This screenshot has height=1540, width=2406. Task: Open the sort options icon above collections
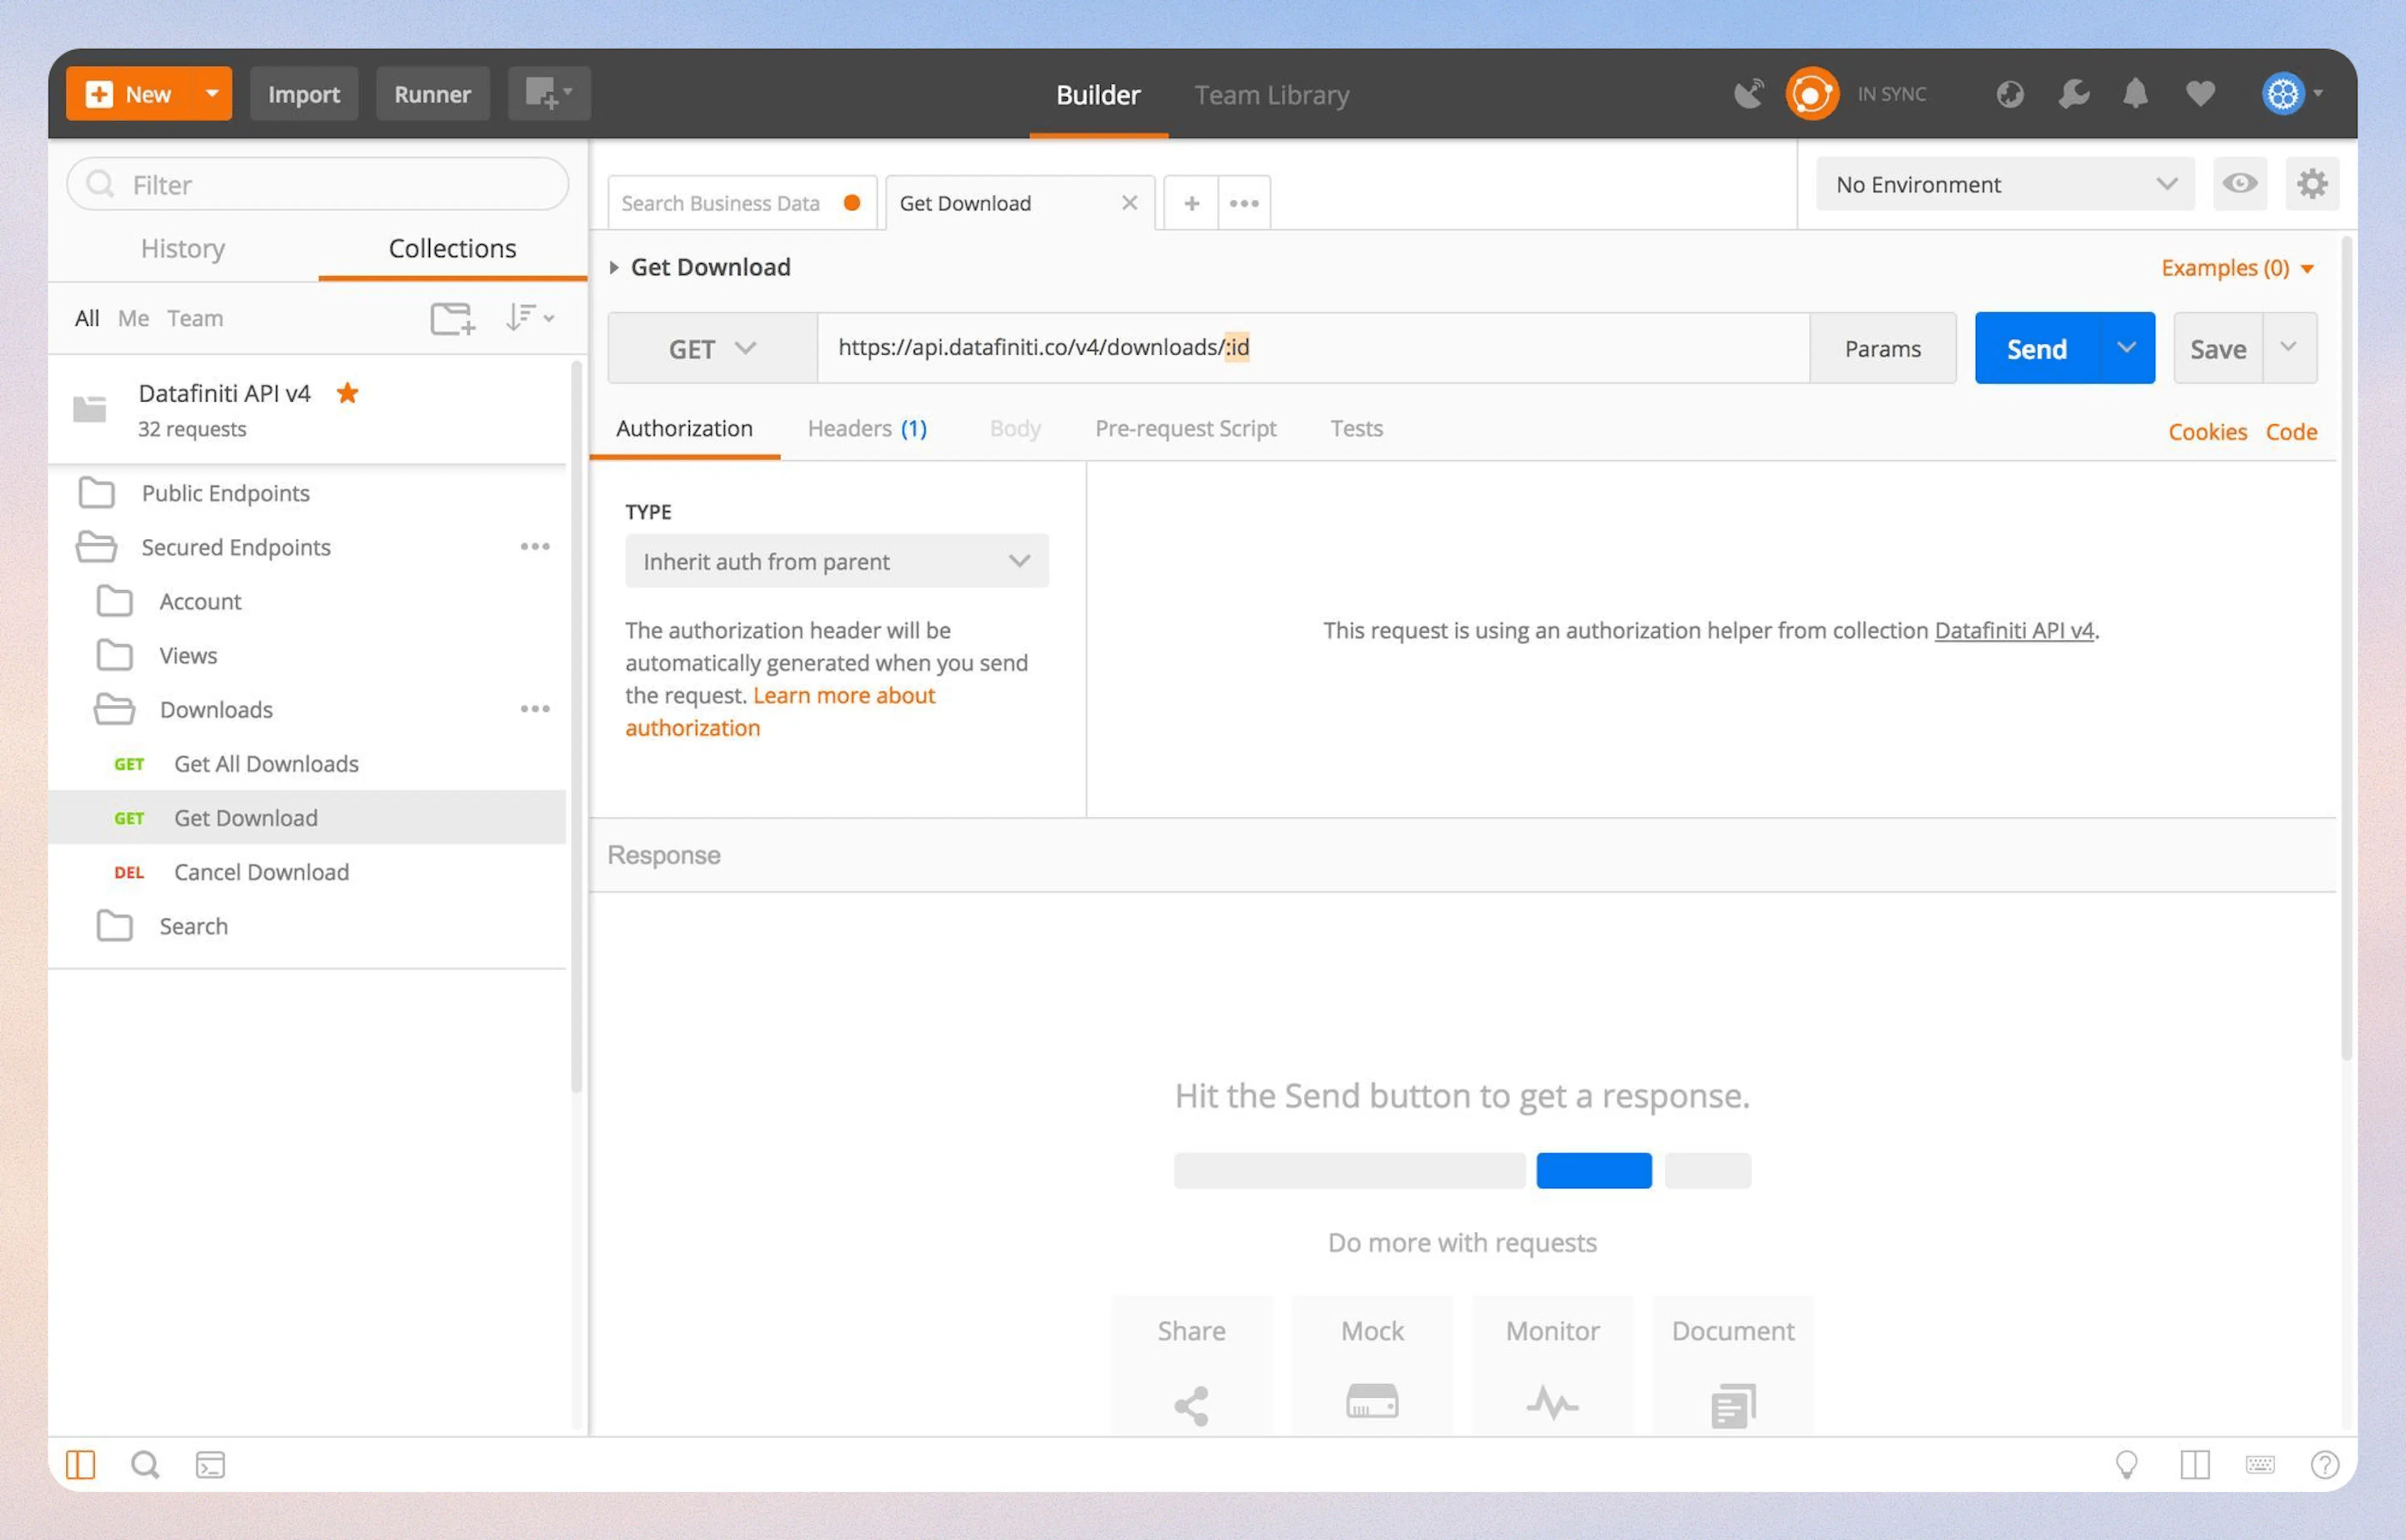[529, 318]
